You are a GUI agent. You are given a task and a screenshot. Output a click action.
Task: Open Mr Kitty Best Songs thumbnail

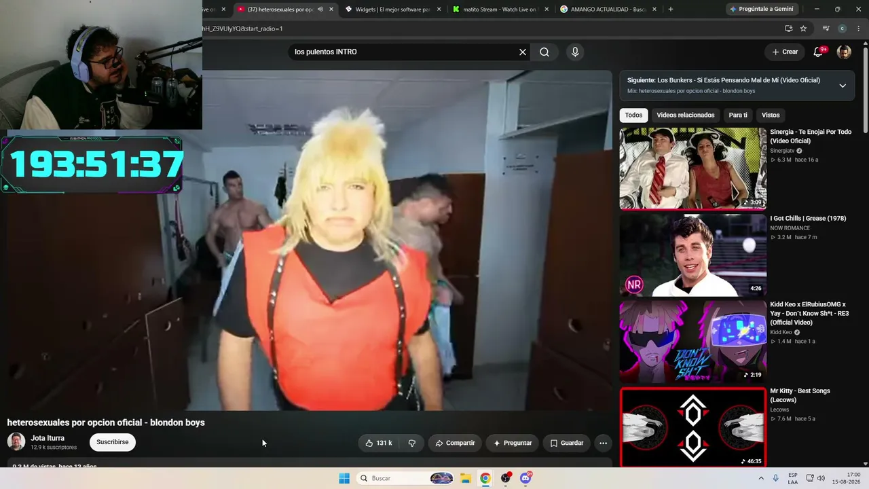tap(693, 427)
